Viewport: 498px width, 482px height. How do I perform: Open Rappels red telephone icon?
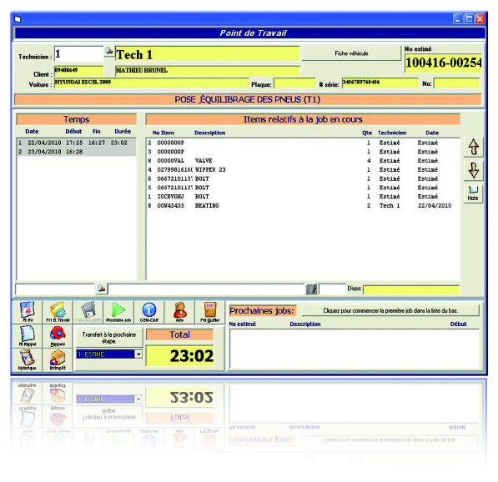(x=58, y=336)
